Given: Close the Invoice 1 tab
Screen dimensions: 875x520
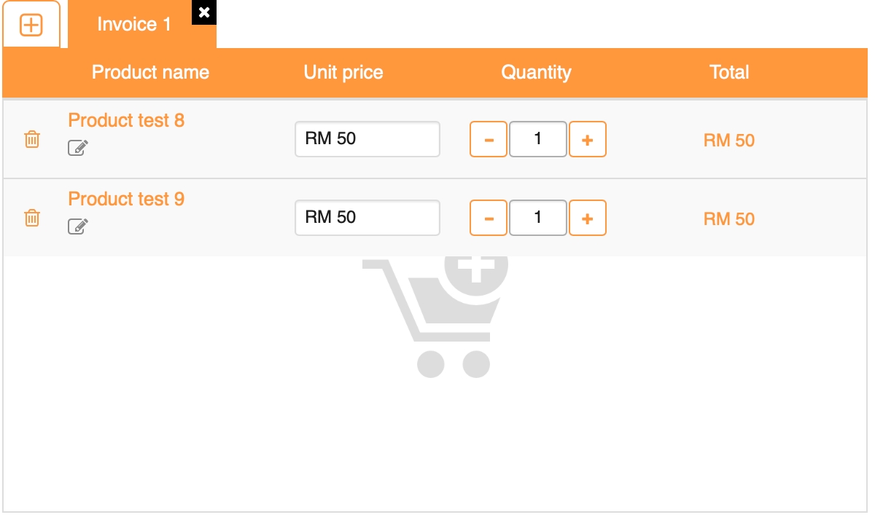Looking at the screenshot, I should tap(204, 12).
